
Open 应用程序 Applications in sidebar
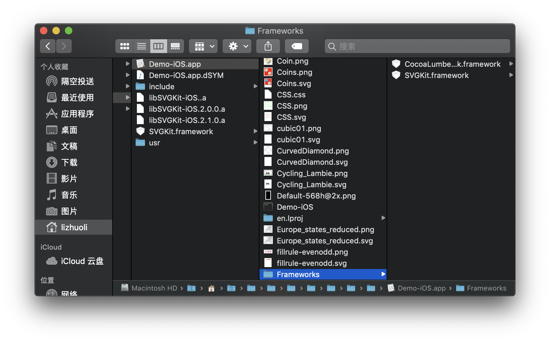point(74,114)
